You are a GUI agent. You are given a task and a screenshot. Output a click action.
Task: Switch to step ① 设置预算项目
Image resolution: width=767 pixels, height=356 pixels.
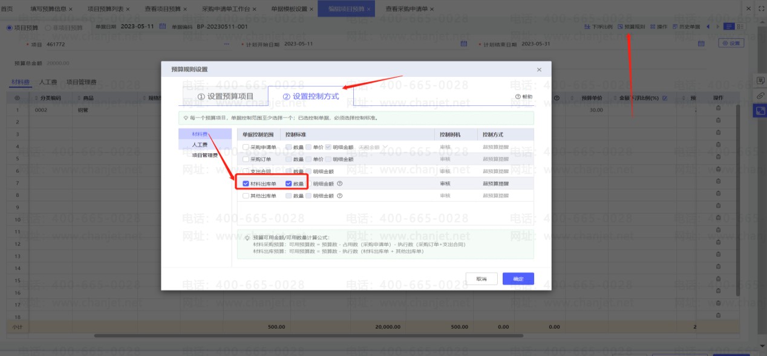tap(226, 96)
